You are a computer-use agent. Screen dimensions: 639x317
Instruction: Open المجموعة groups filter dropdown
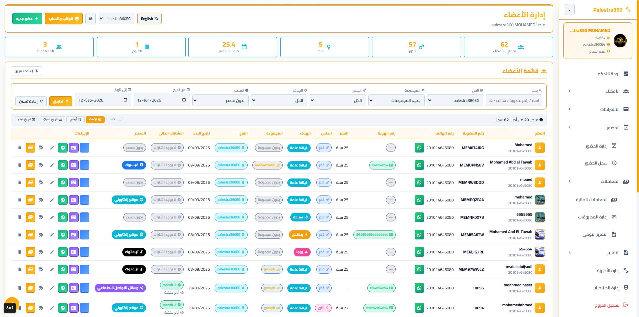pos(396,100)
